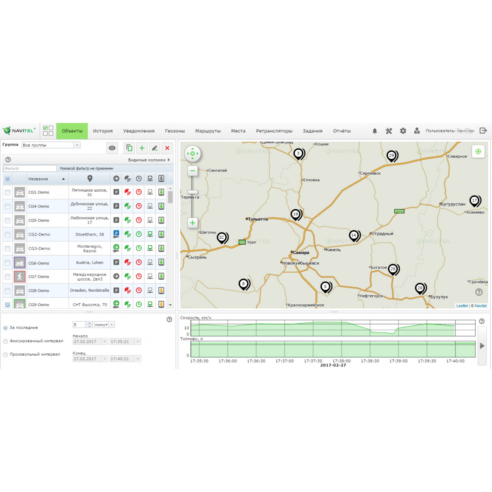Open the Места tab

(x=238, y=131)
